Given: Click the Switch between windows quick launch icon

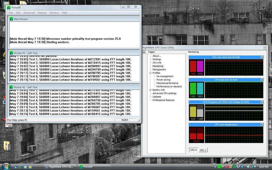Looking at the screenshot, I should (x=25, y=167).
